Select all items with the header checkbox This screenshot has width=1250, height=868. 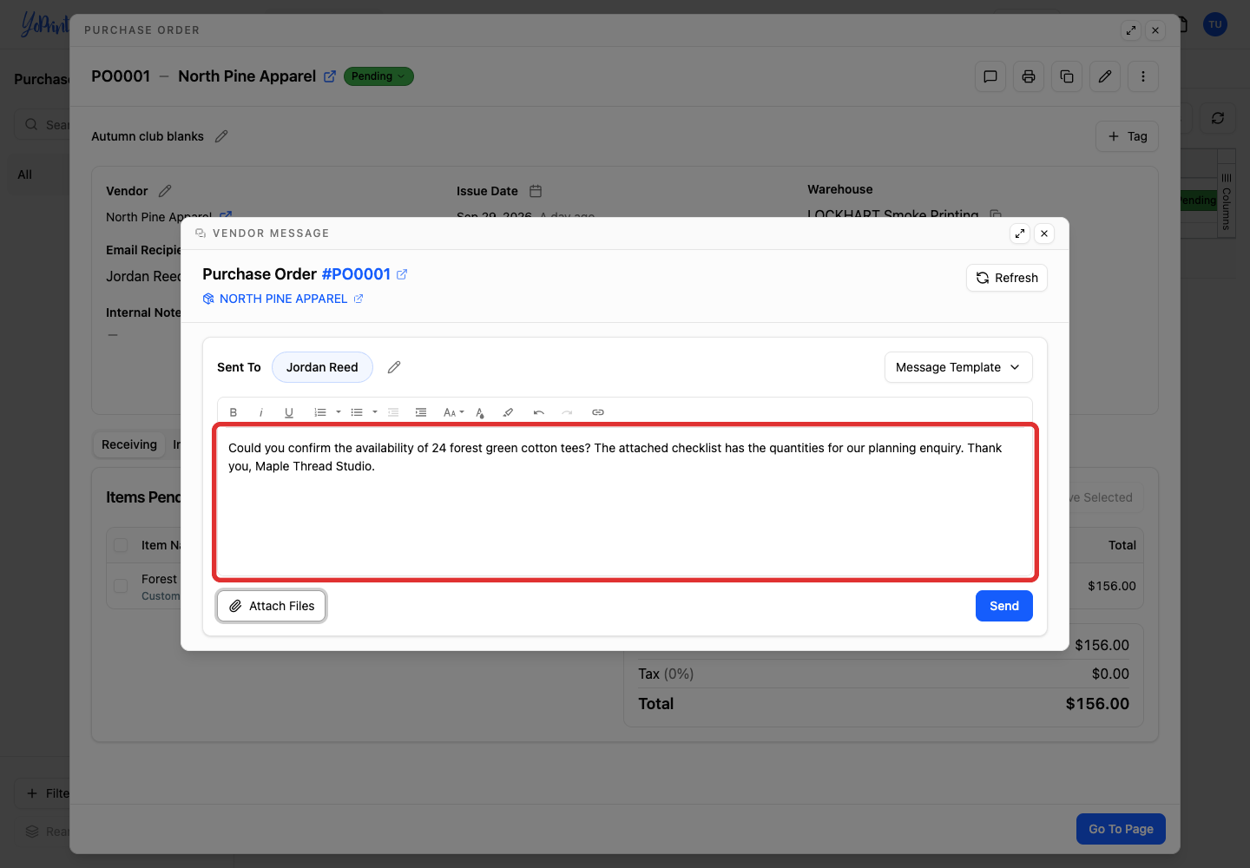click(x=121, y=545)
